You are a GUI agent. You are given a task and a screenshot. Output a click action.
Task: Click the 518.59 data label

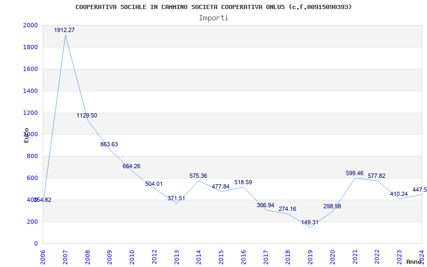[x=243, y=182]
